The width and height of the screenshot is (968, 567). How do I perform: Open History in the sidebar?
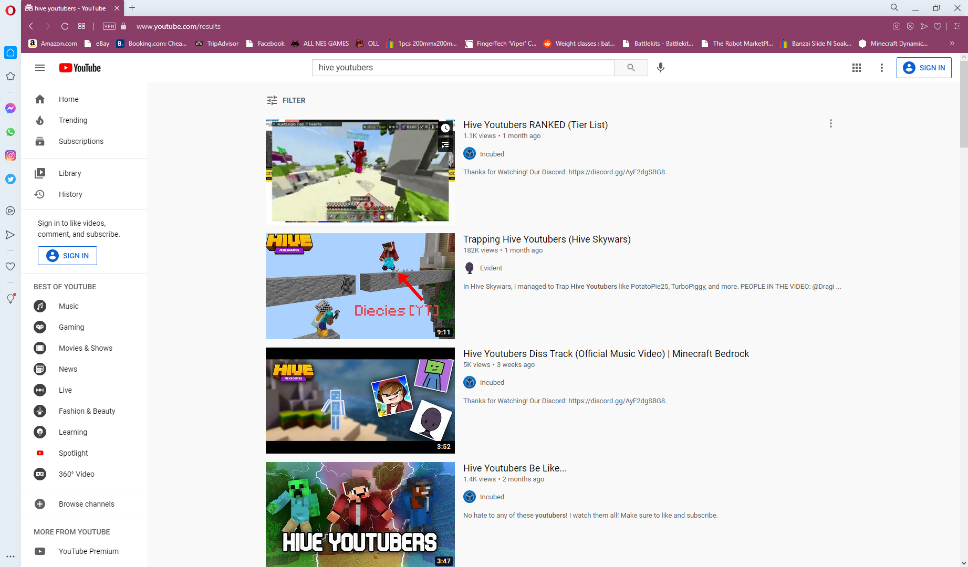click(x=84, y=194)
